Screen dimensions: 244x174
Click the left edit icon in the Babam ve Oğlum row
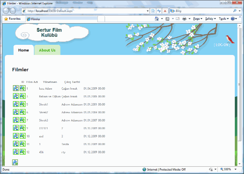click(16, 96)
